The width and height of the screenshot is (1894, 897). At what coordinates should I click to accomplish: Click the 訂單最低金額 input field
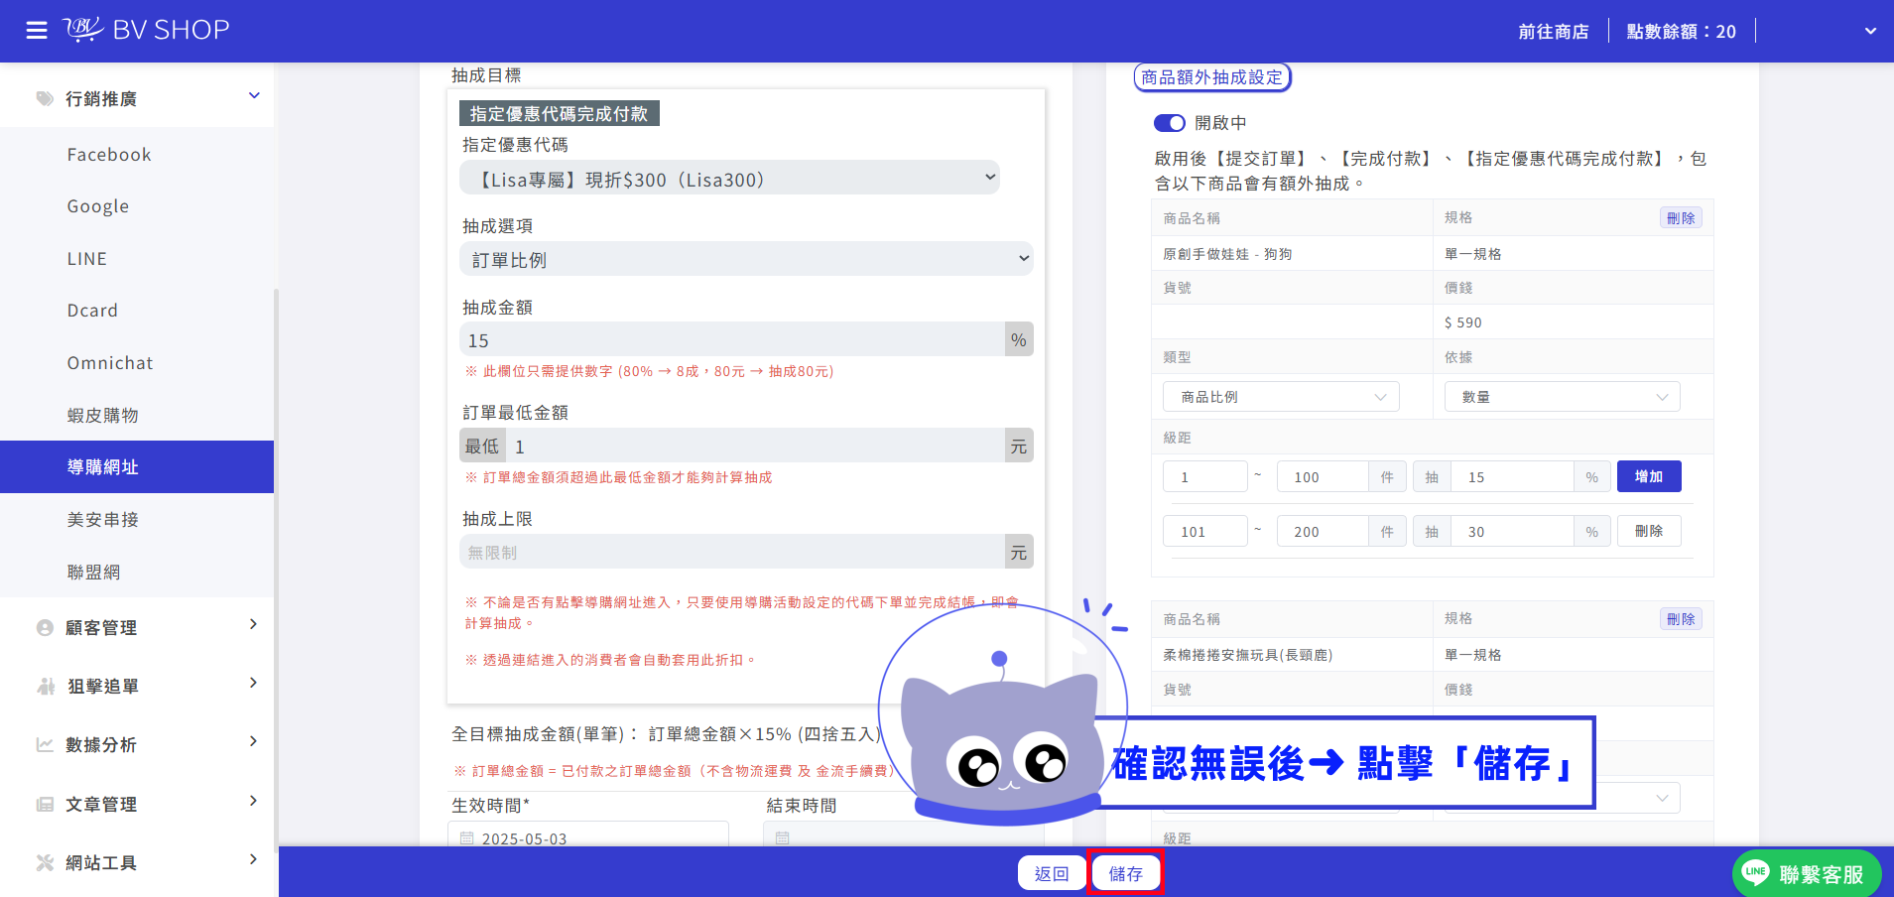tap(755, 446)
